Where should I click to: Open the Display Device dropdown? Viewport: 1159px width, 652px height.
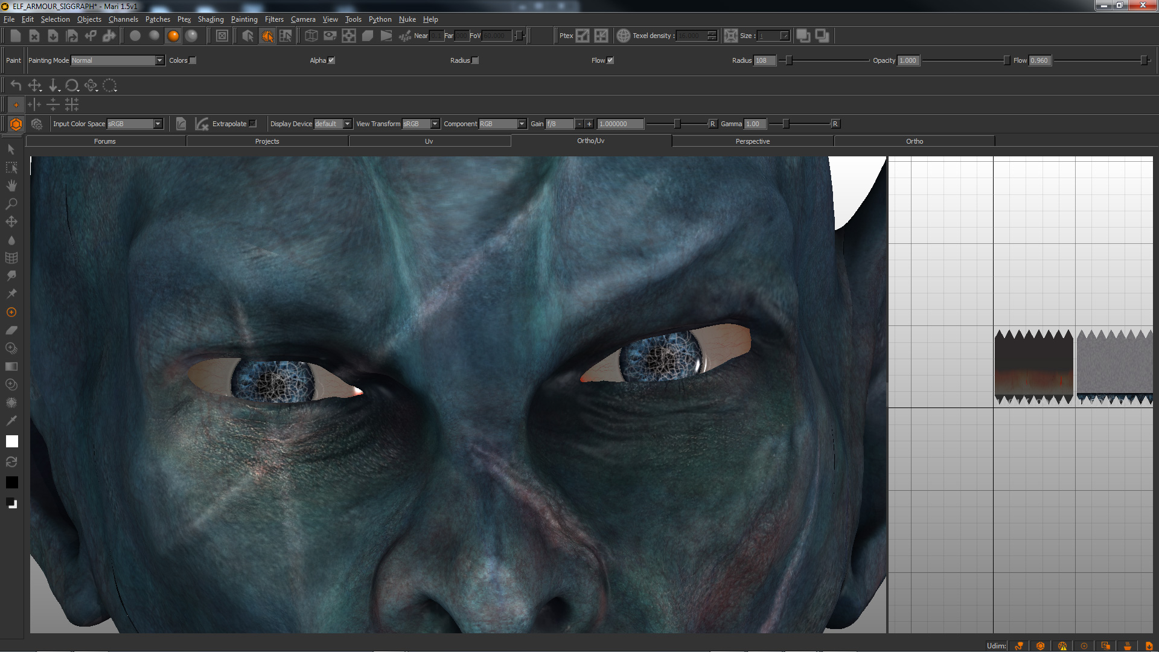pyautogui.click(x=333, y=124)
